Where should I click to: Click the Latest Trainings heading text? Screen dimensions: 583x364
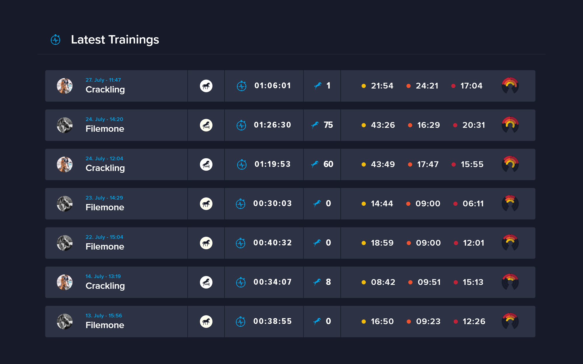(x=115, y=40)
